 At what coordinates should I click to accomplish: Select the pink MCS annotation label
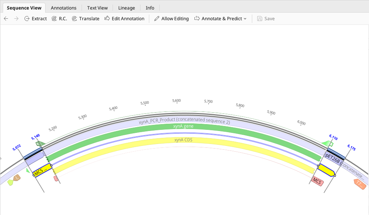tap(317, 181)
